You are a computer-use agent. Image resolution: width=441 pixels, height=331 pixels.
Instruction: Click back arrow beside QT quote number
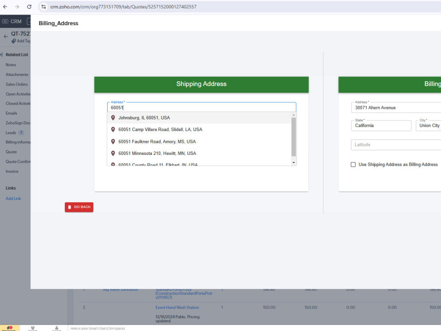6,37
